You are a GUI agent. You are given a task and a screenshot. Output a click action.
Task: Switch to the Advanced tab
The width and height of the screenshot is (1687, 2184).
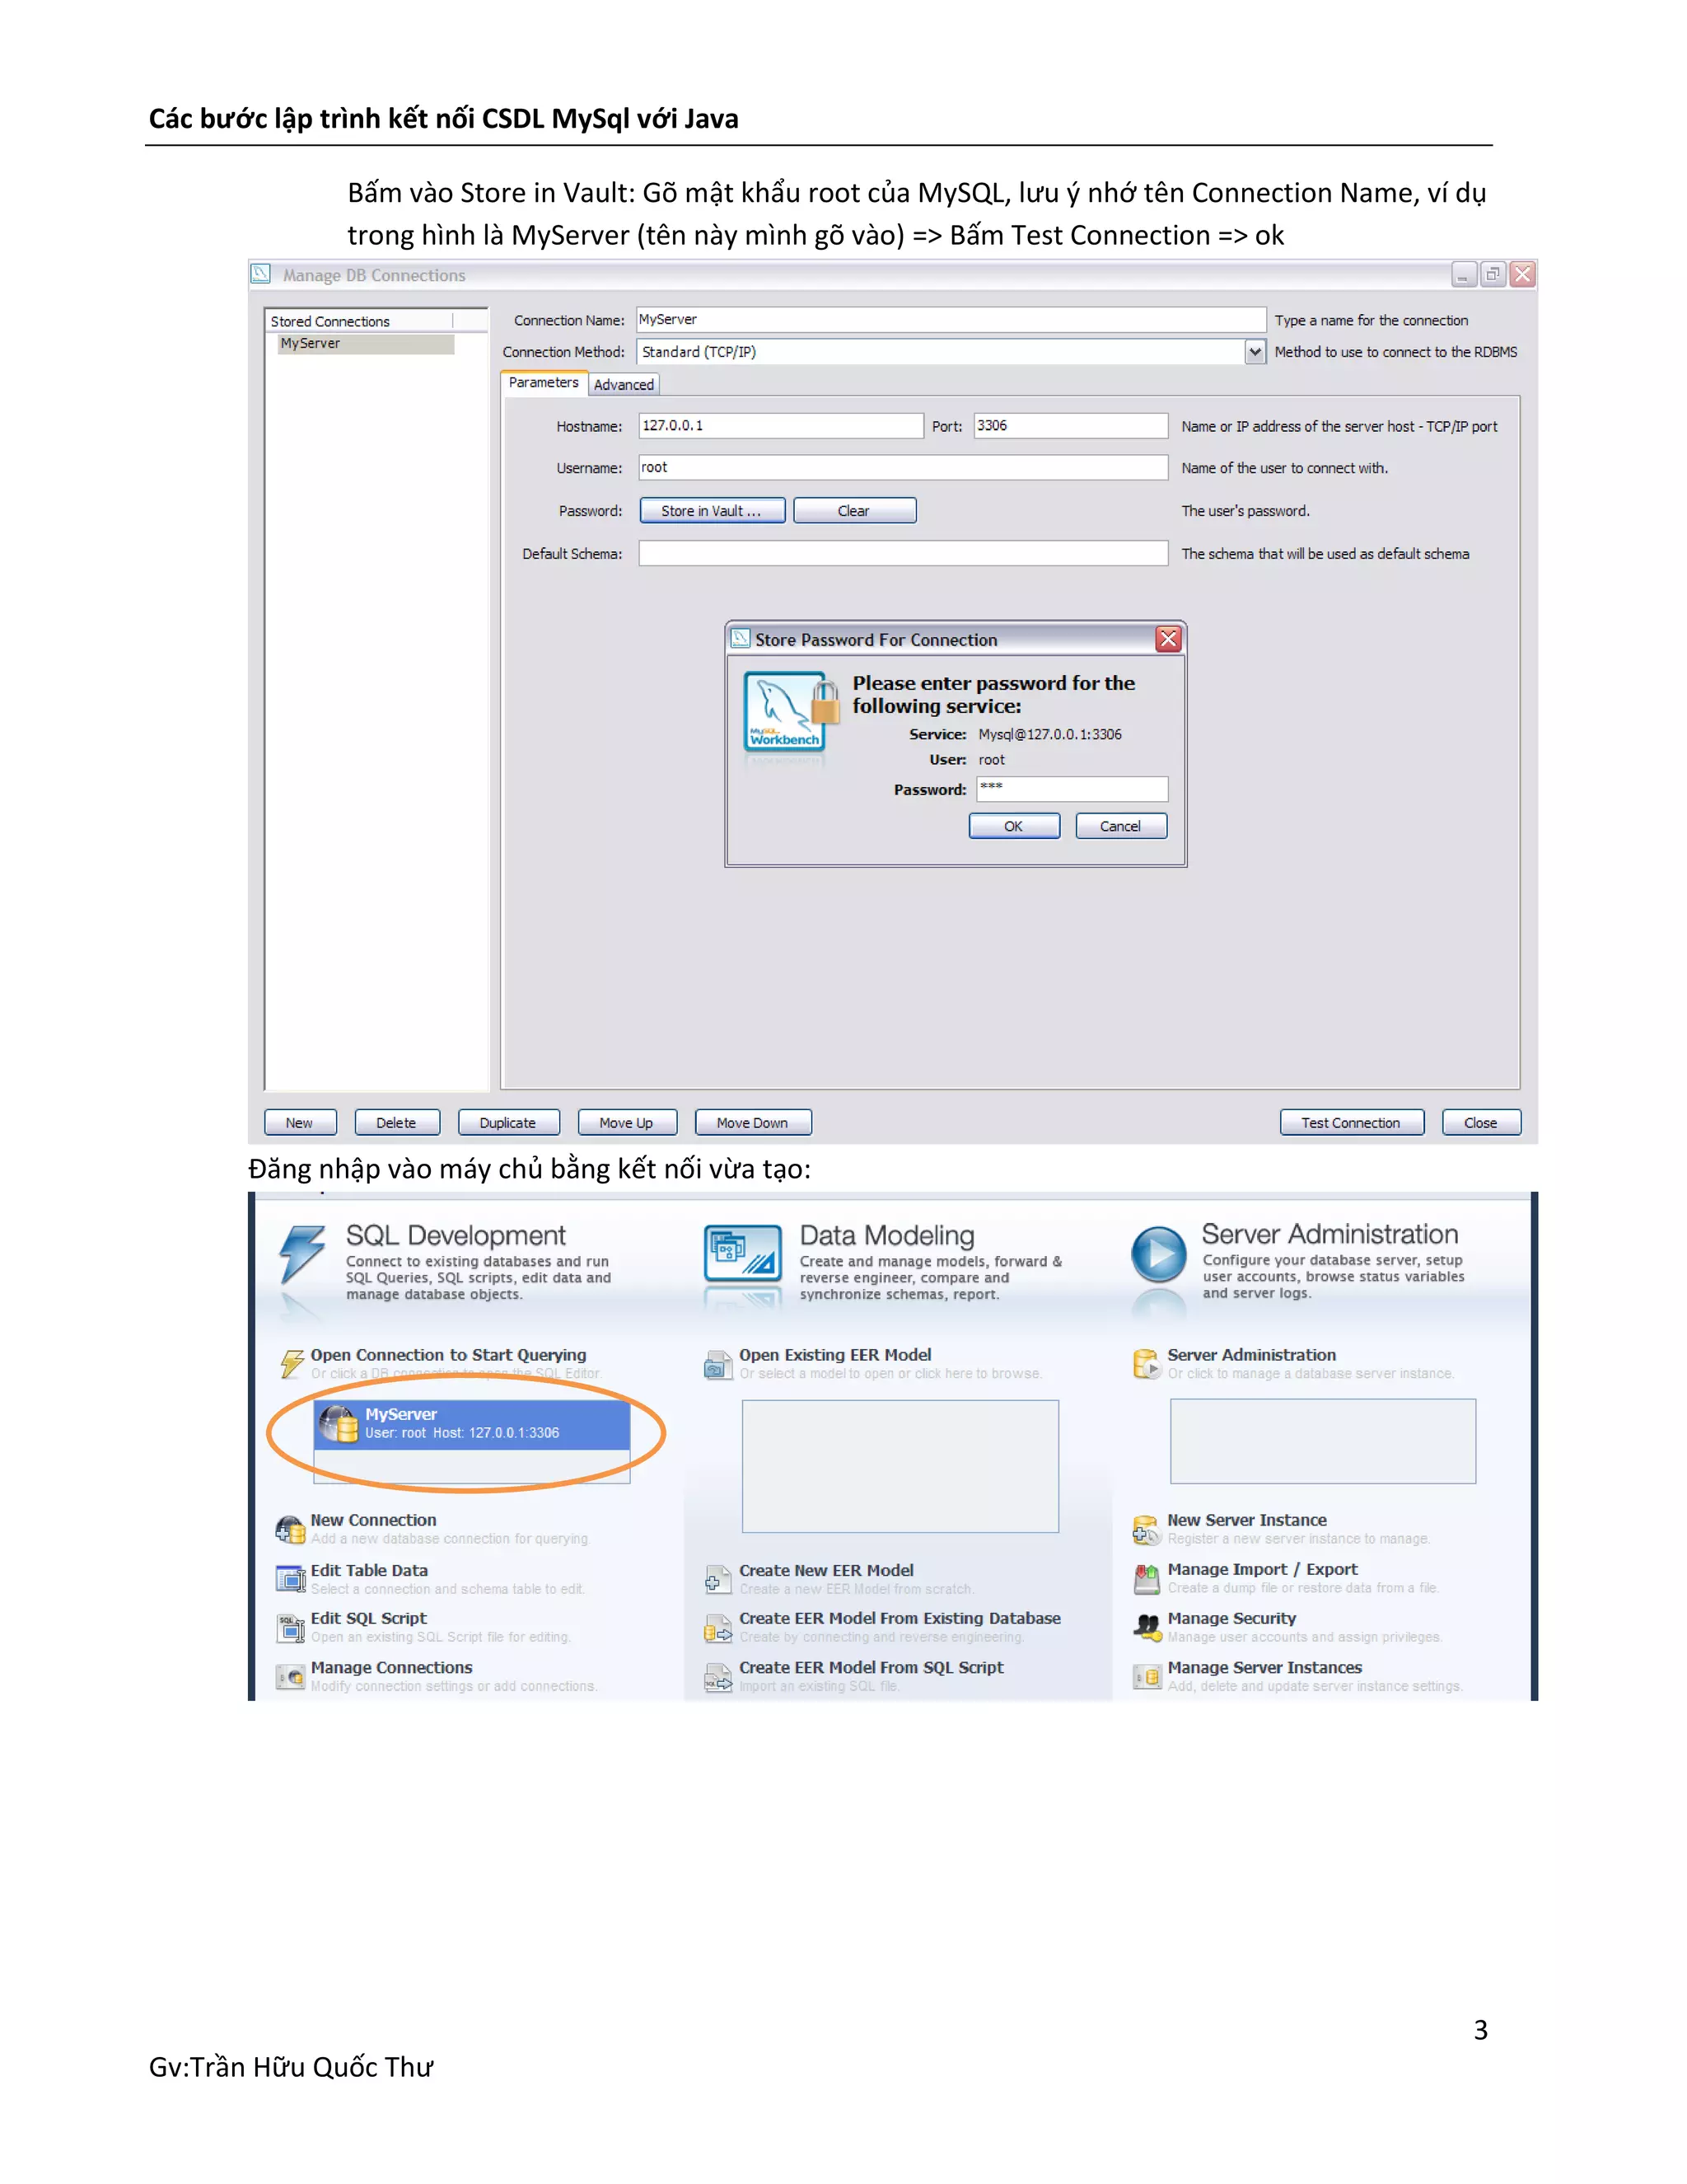pos(624,385)
